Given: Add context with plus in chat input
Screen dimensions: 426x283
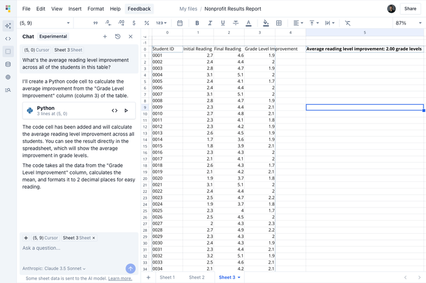Looking at the screenshot, I should [26, 238].
